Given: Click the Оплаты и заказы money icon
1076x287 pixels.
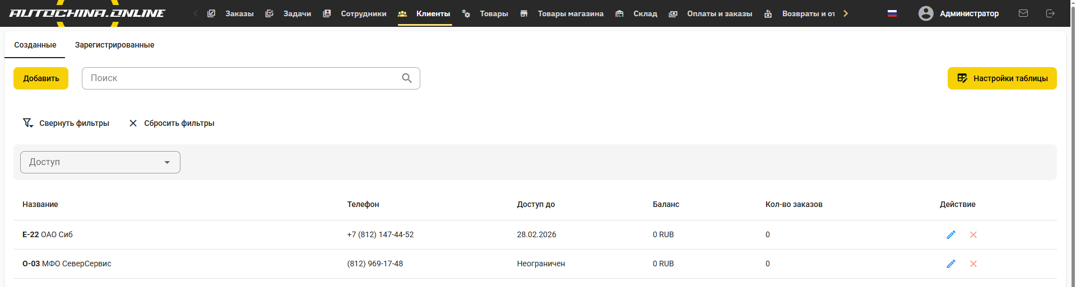Looking at the screenshot, I should (x=673, y=13).
